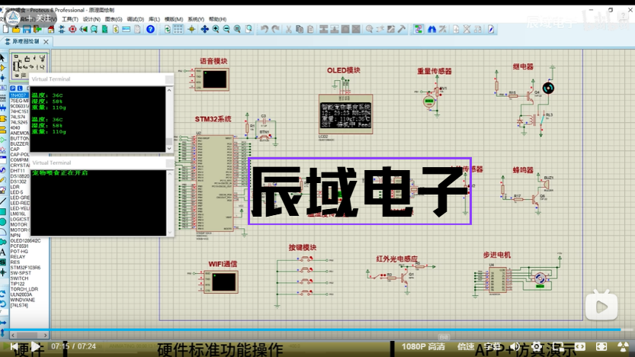Close the upper Virtual Terminal window
Image resolution: width=635 pixels, height=357 pixels.
(169, 79)
